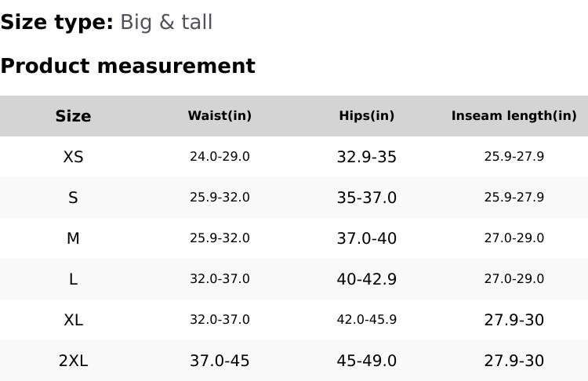
Task: Click L waist value 32.0-37.0
Action: point(220,279)
